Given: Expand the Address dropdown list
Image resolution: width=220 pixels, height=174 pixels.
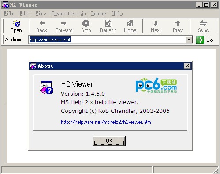Looking at the screenshot, I should pos(189,40).
